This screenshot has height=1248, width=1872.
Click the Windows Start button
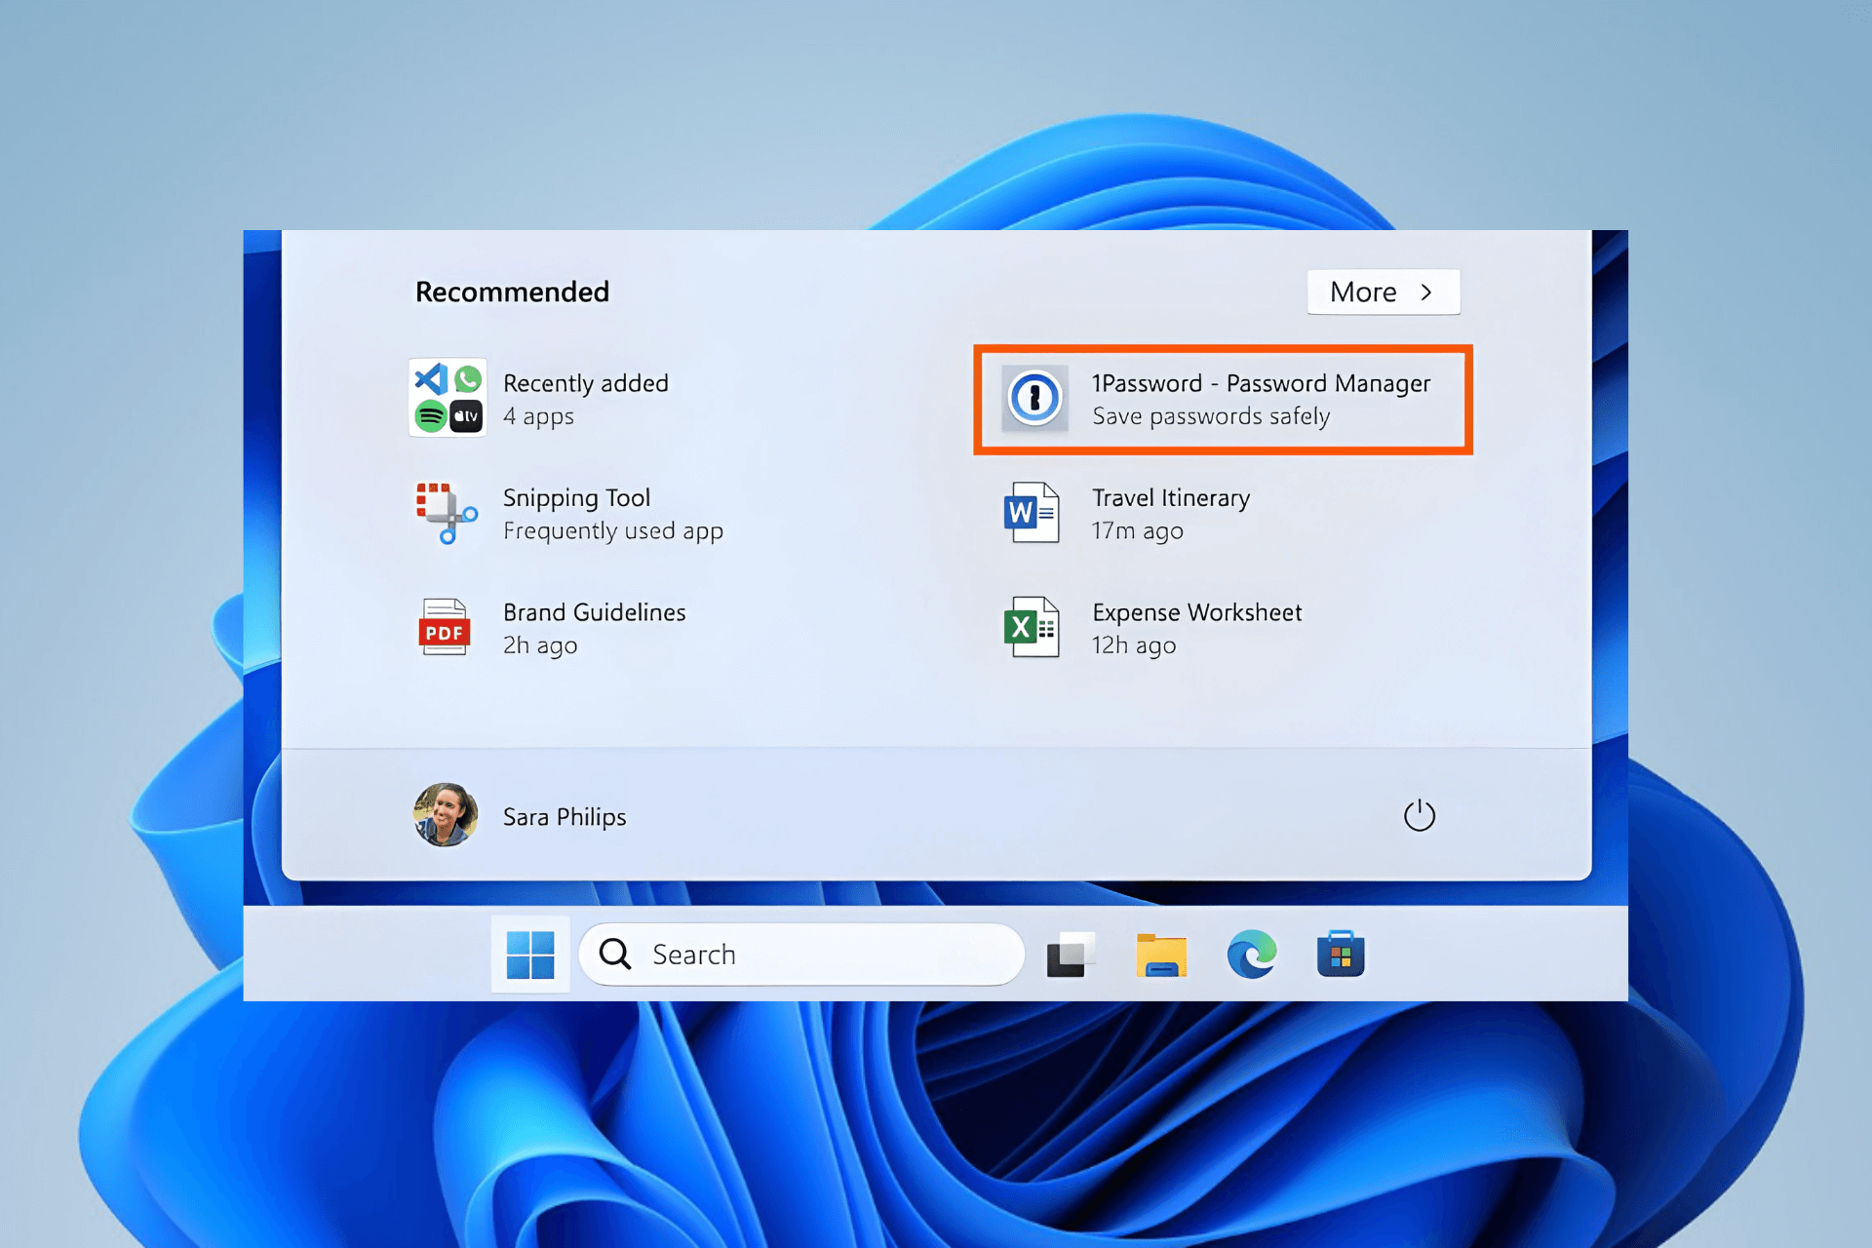click(x=530, y=954)
